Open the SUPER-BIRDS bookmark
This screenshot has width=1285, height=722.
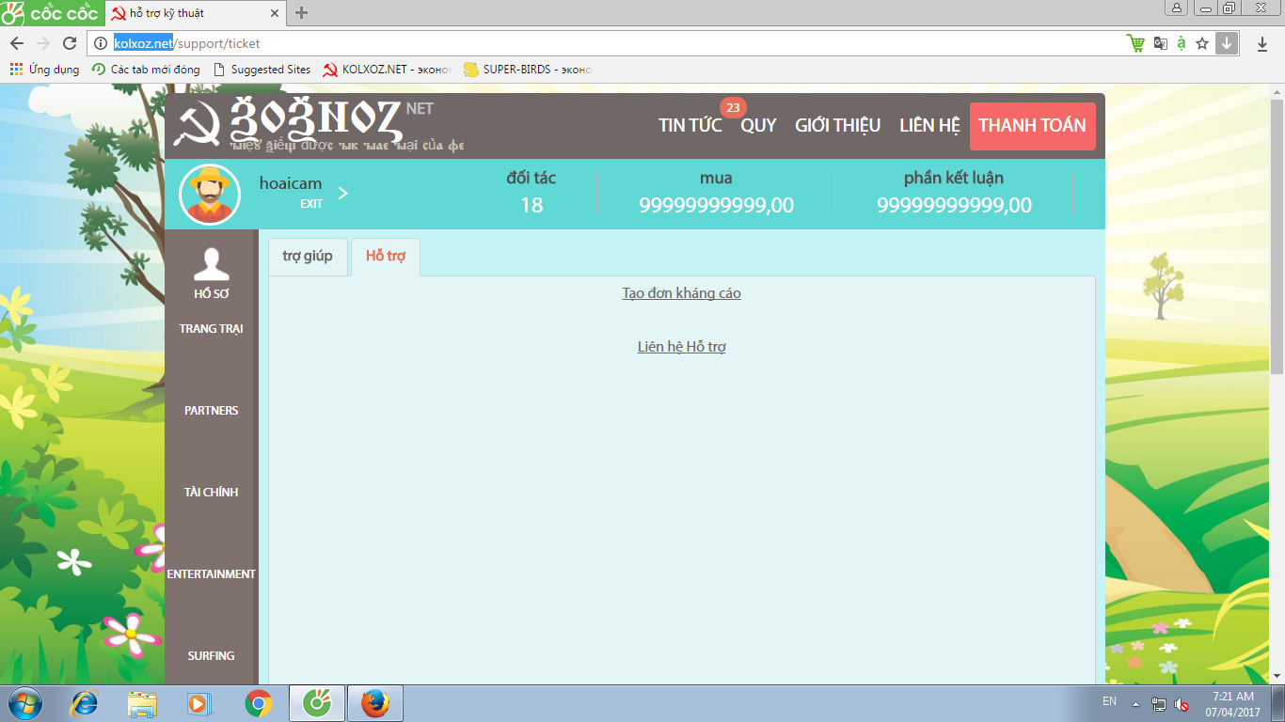point(528,70)
